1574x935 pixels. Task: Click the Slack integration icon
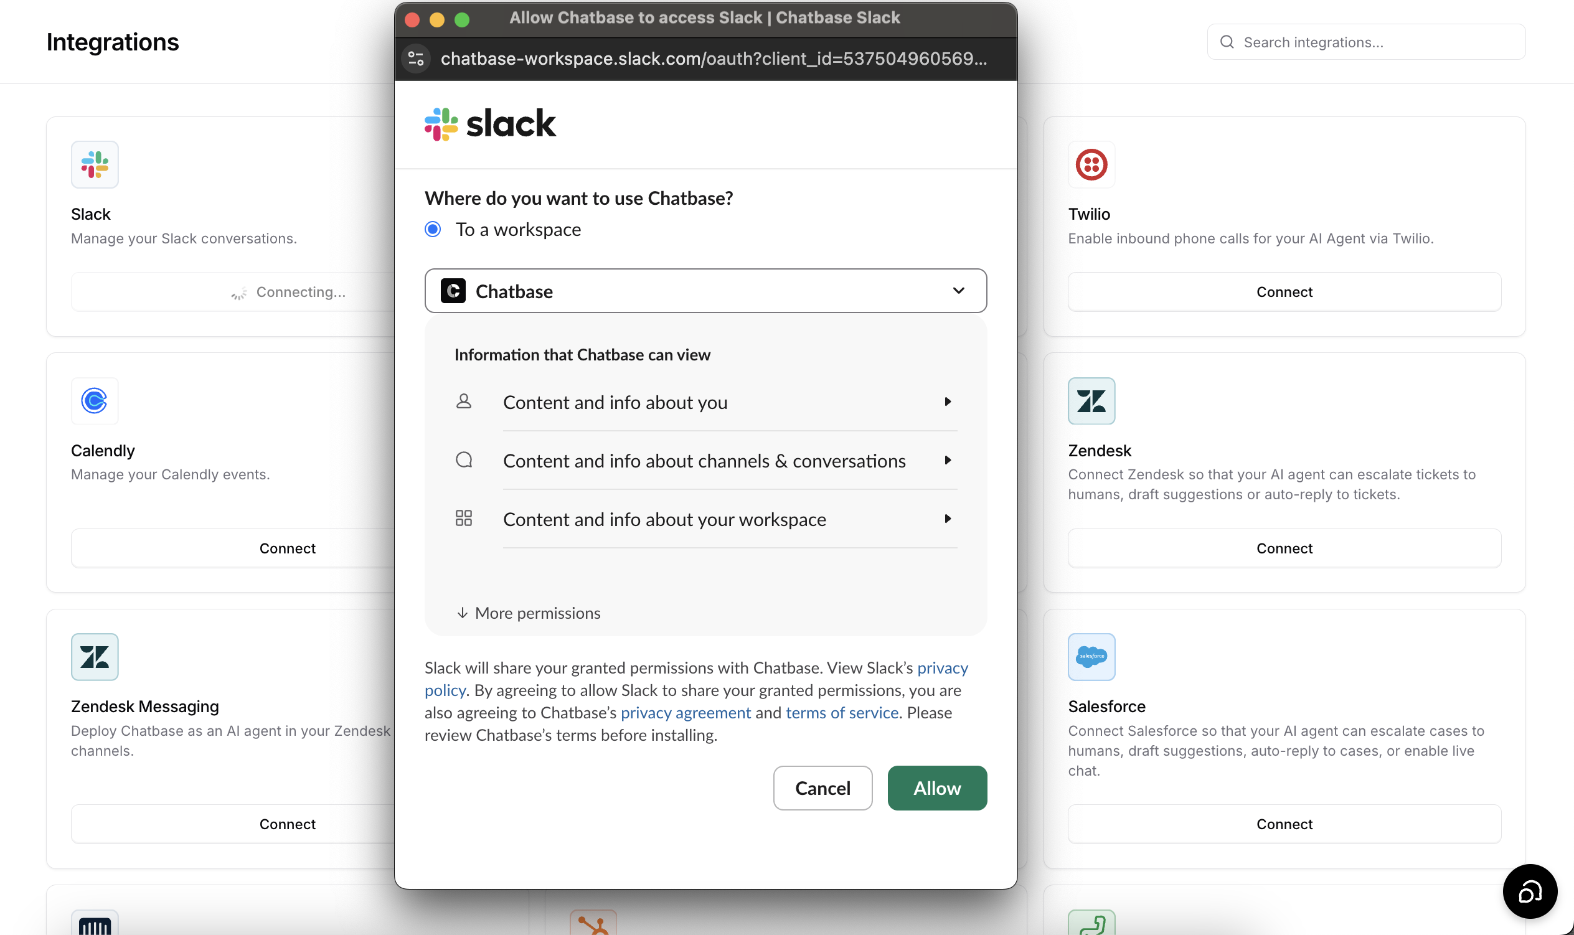point(95,164)
